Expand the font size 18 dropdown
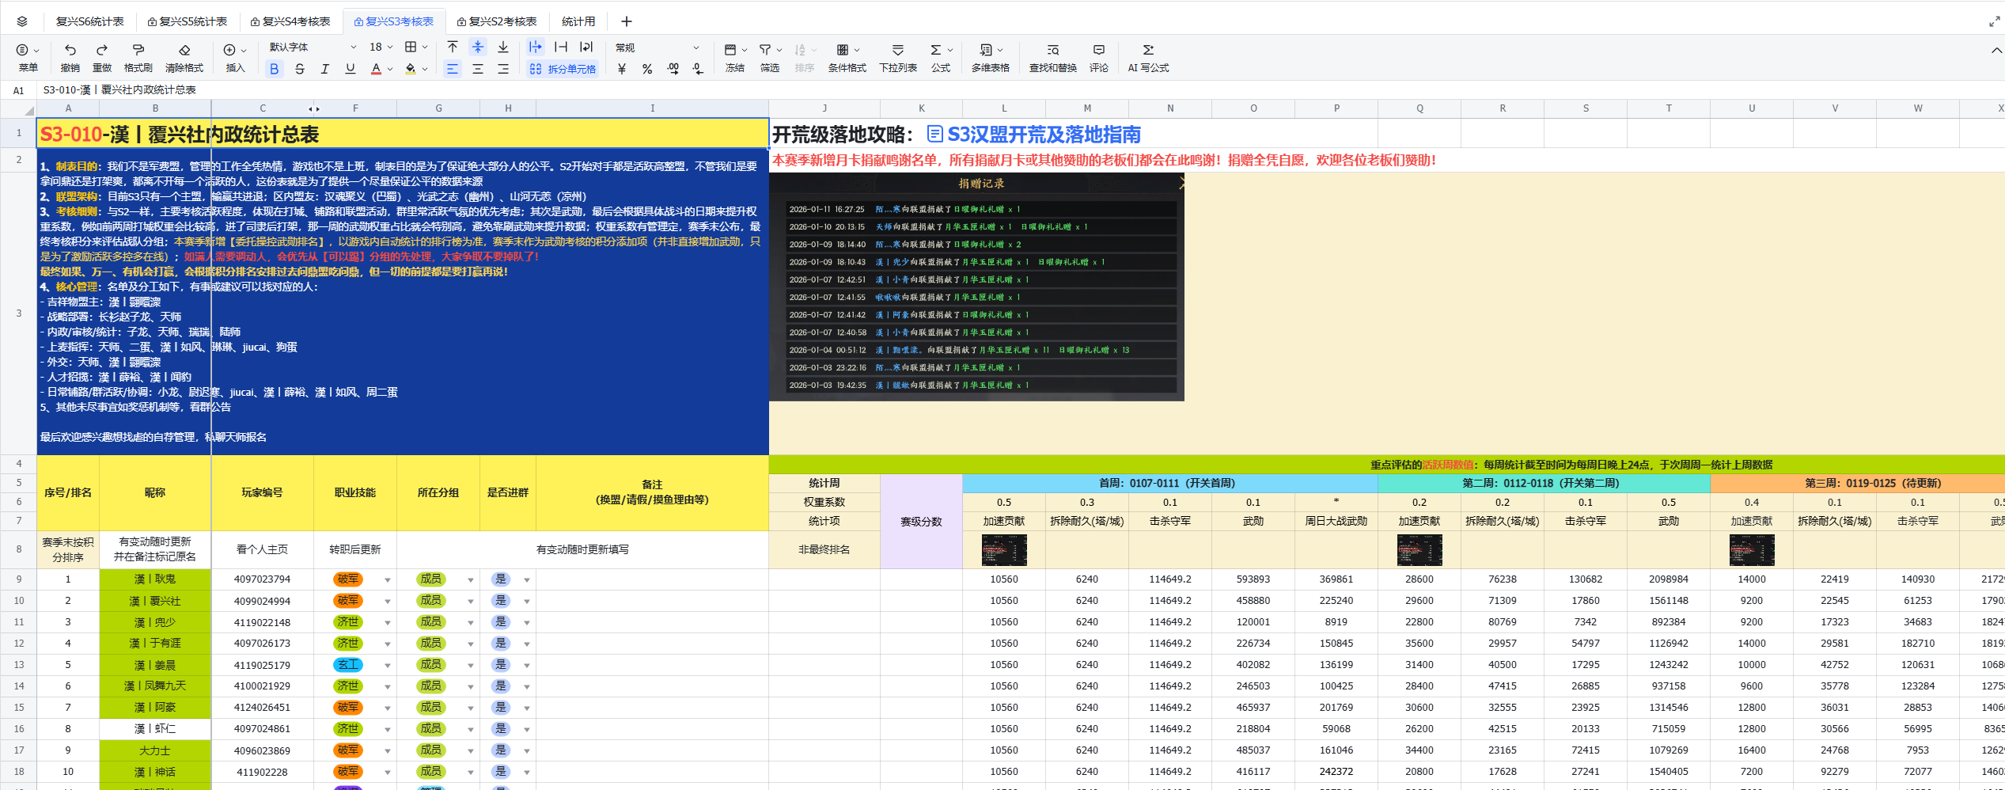Viewport: 2005px width, 790px height. (x=381, y=47)
